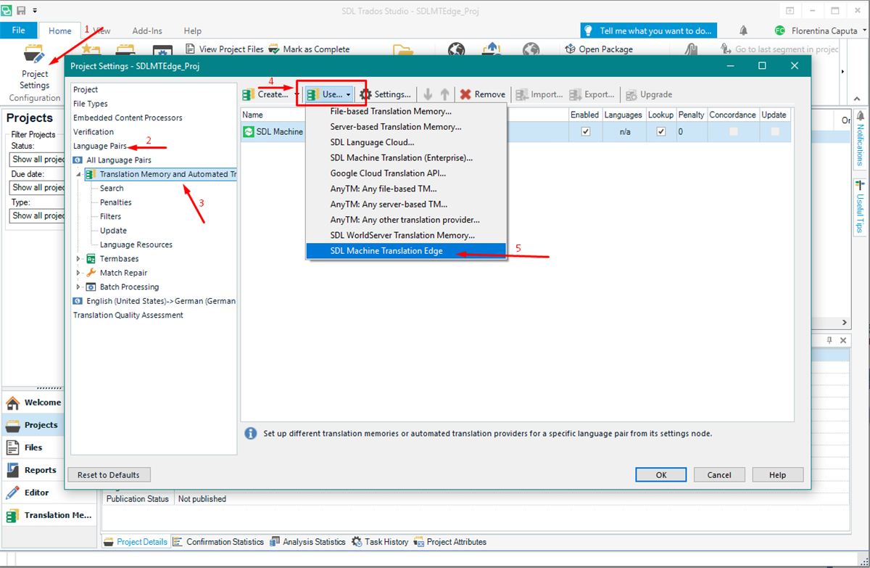Open the Create button dropdown arrow
The image size is (870, 568).
click(297, 94)
